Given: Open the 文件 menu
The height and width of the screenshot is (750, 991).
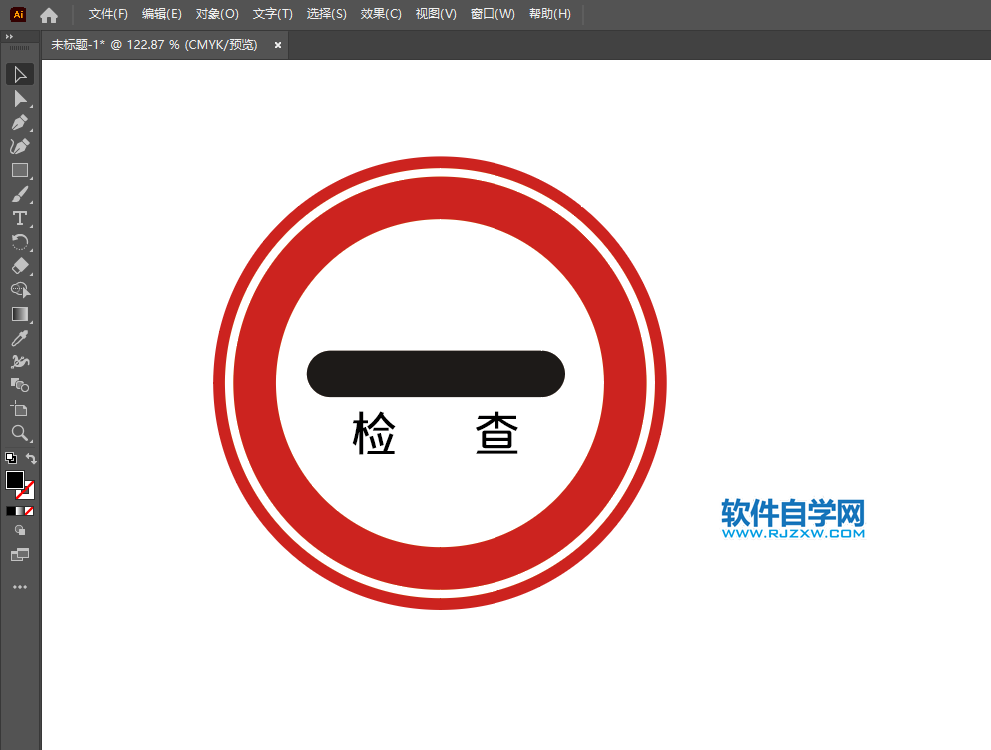Looking at the screenshot, I should point(108,14).
